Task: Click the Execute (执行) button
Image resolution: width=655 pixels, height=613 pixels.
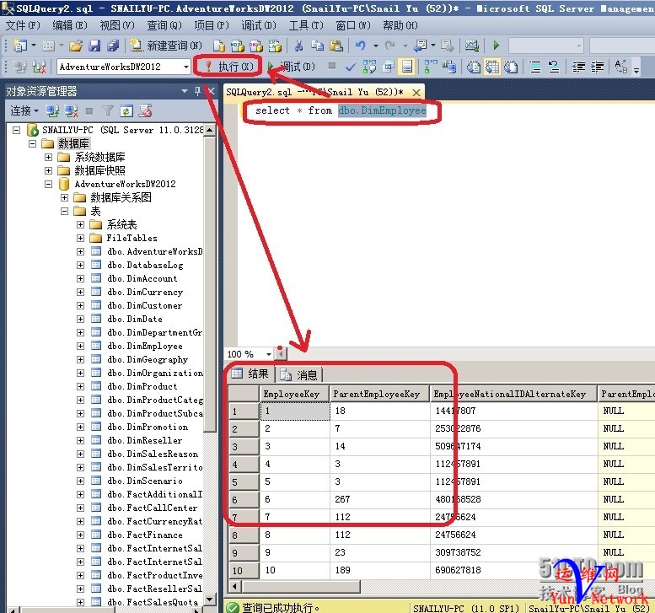Action: pyautogui.click(x=229, y=67)
